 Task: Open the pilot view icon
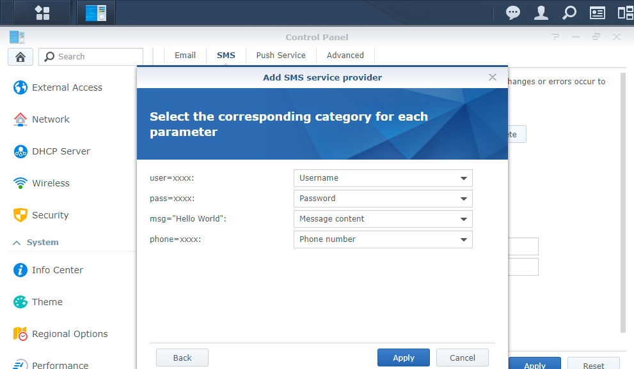pos(626,13)
